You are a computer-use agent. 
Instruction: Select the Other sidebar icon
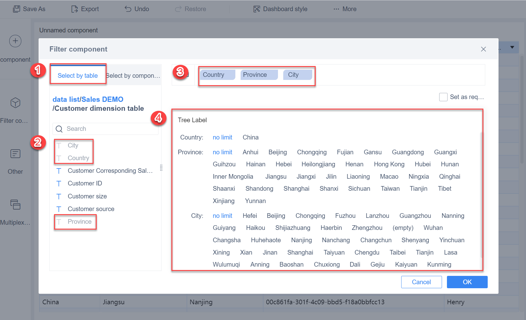[x=15, y=154]
